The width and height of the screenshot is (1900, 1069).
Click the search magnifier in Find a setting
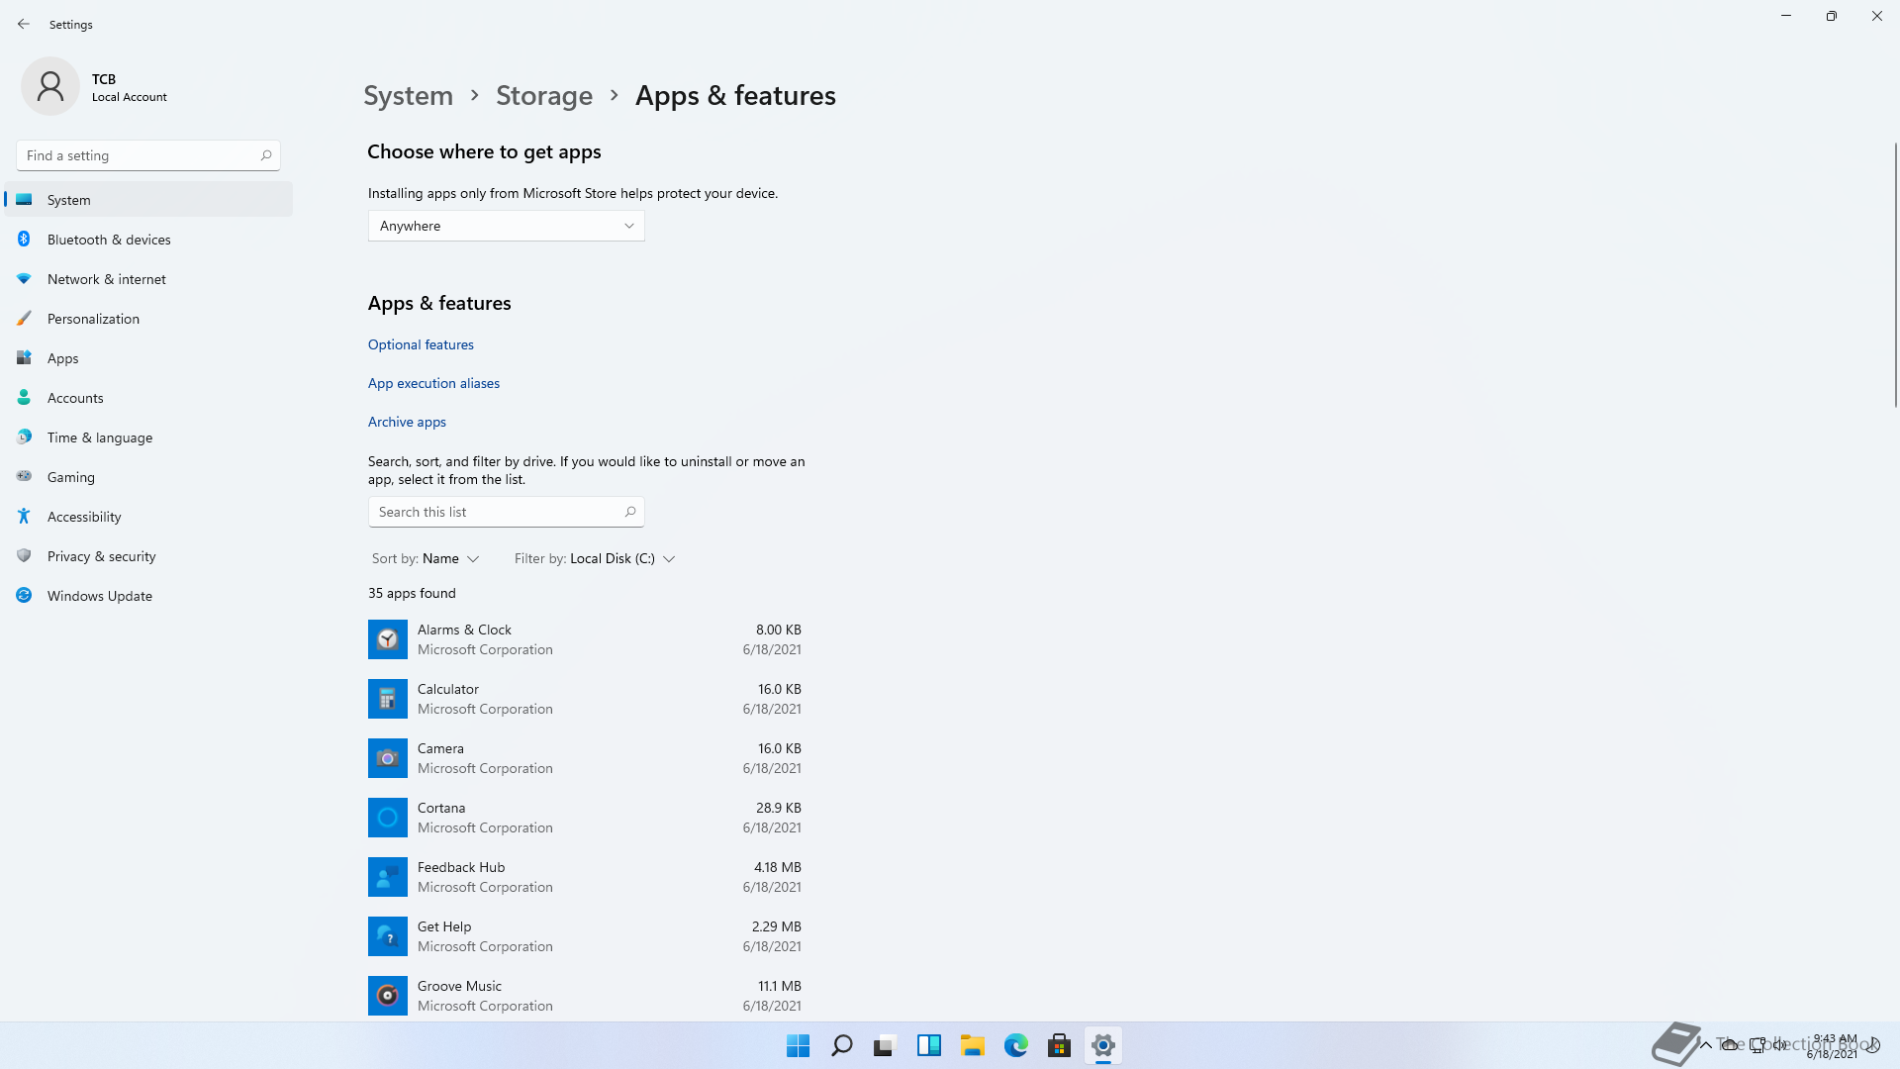[x=266, y=155]
